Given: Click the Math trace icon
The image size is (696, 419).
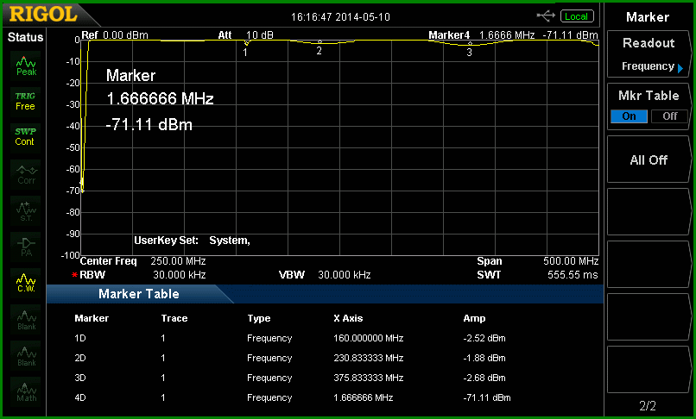Looking at the screenshot, I should 26,392.
